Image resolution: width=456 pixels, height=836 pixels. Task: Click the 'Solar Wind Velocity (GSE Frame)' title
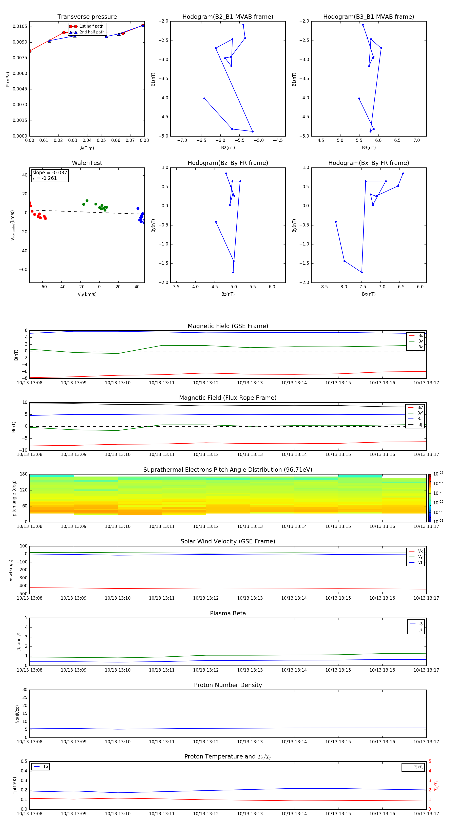point(228,542)
